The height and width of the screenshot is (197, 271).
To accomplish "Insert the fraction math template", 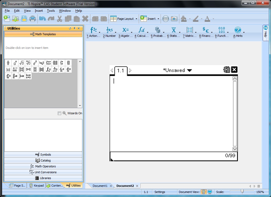I will tap(8, 63).
